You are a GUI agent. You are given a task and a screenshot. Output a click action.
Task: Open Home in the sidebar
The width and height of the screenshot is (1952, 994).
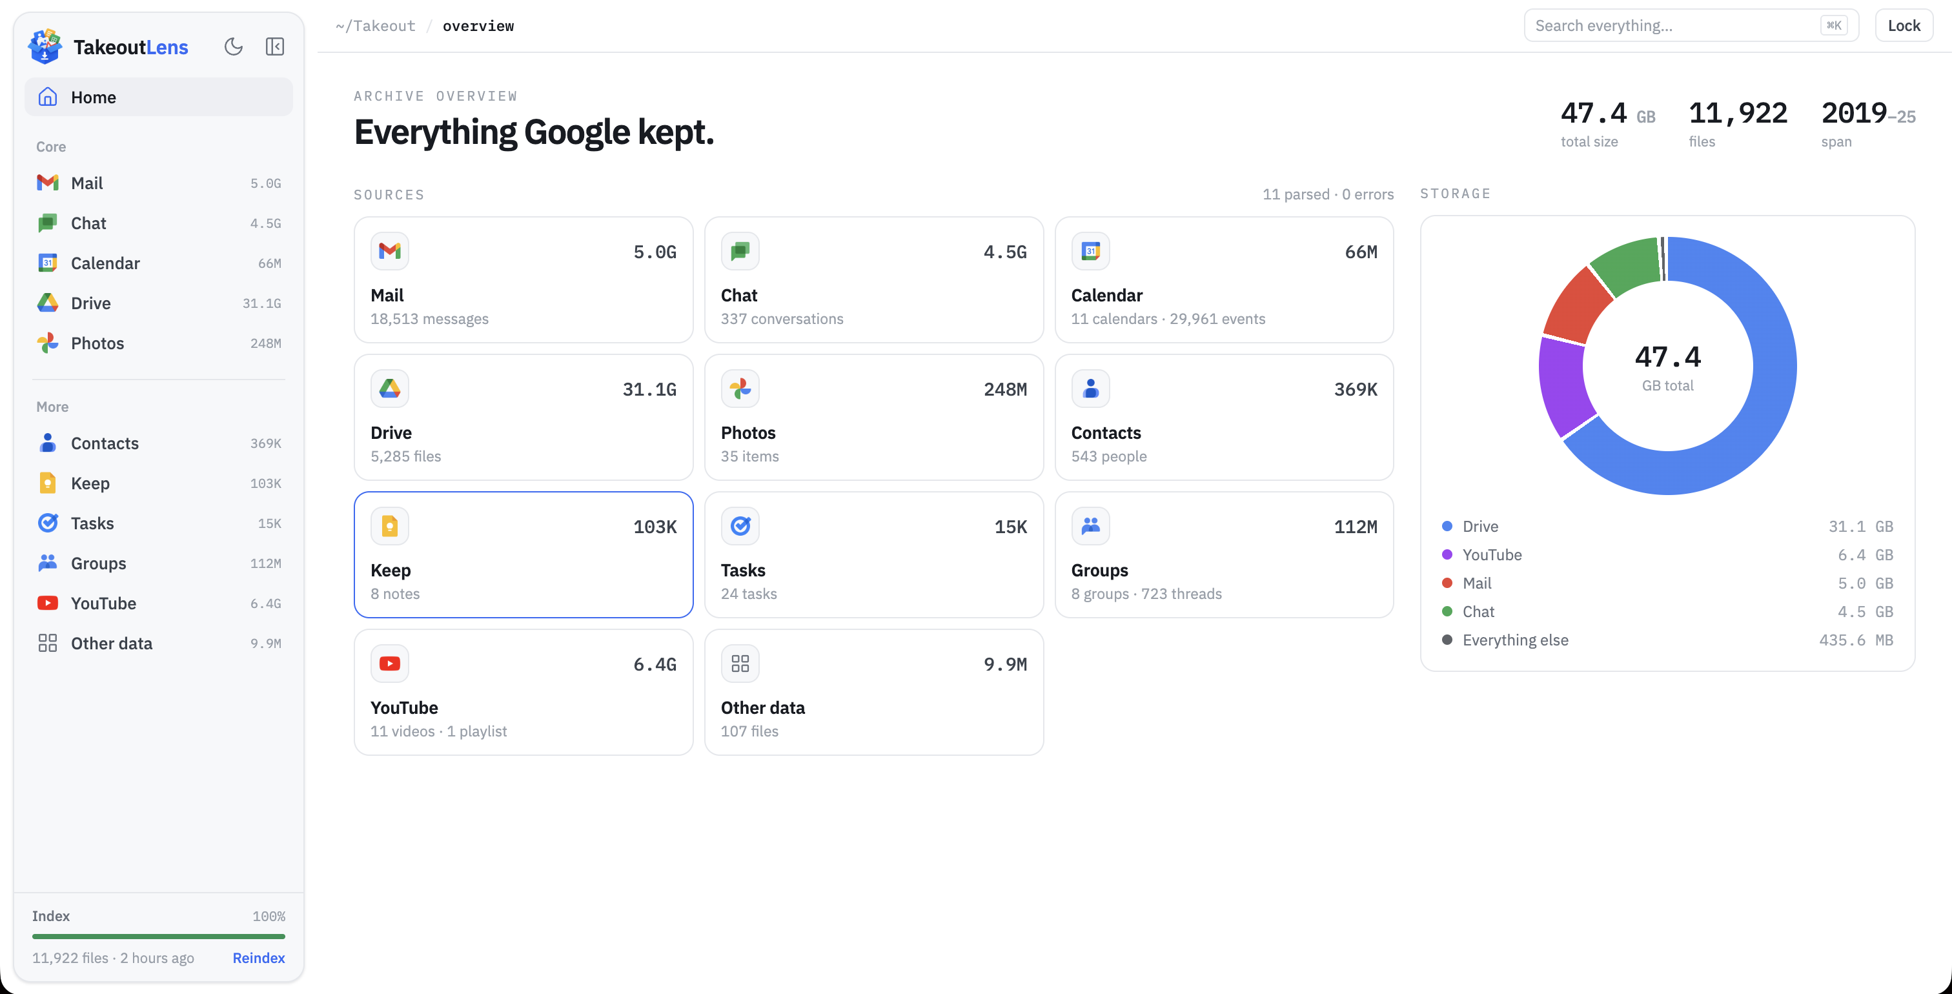coord(158,97)
